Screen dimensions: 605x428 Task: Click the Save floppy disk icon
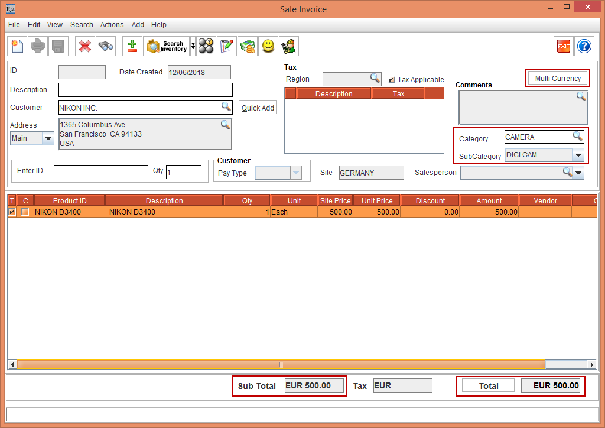(58, 46)
